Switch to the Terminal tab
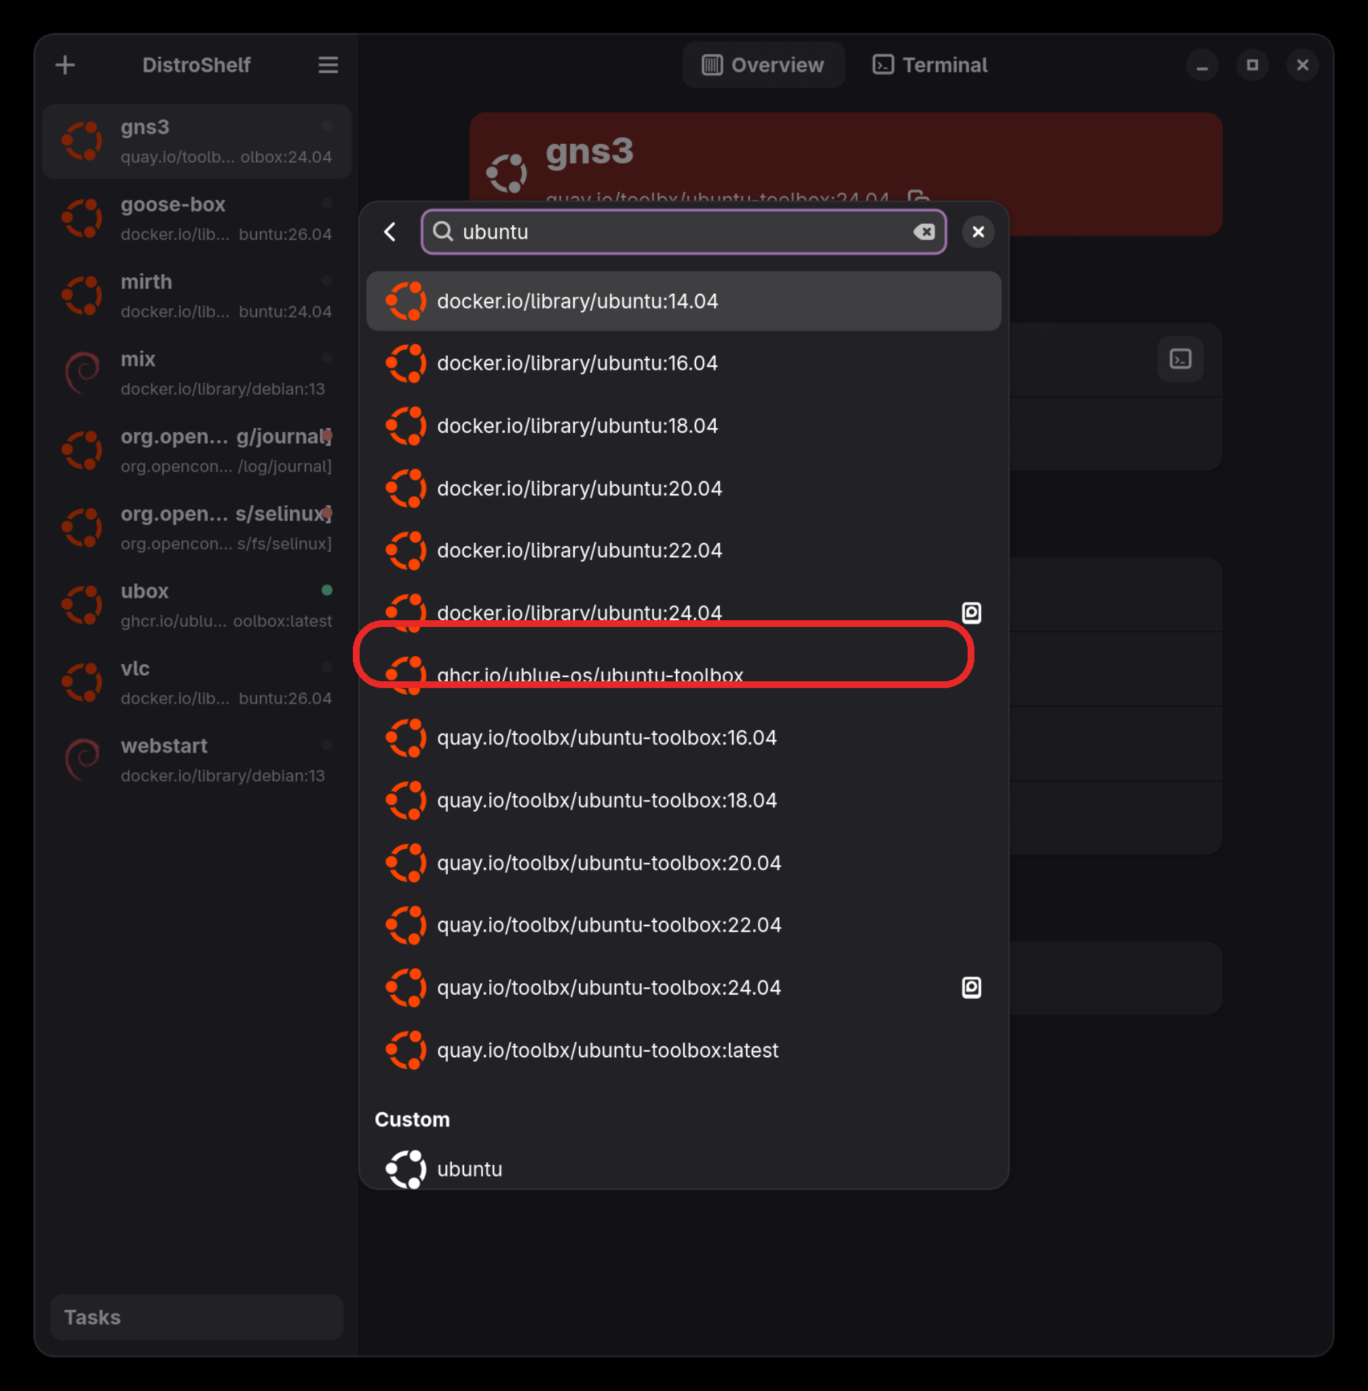 [x=930, y=65]
